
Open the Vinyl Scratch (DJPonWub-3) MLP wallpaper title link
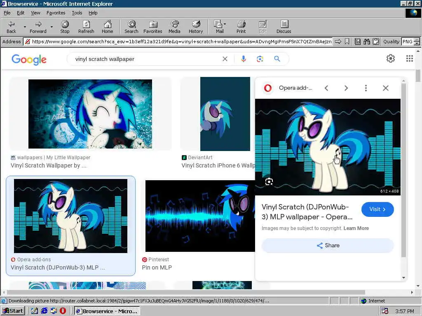pos(307,212)
